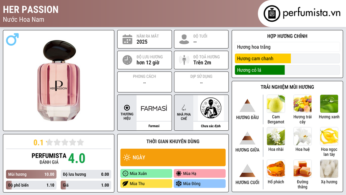346x195 pixels.
Task: Click the hơn 12 giờ longevity value
Action: pyautogui.click(x=148, y=63)
